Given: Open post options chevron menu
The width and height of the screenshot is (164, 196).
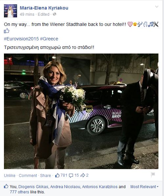Looking at the screenshot, I should pyautogui.click(x=157, y=7).
